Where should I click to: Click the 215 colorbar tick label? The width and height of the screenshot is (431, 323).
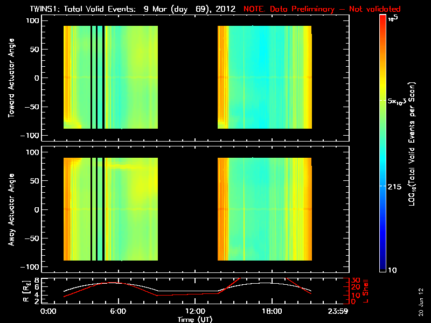(394, 187)
